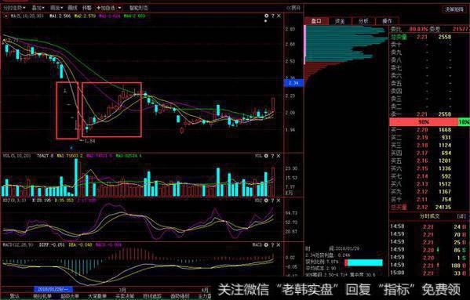Select the 买五 2.16 1201 order row
This screenshot has height=300, width=470.
pos(429,161)
